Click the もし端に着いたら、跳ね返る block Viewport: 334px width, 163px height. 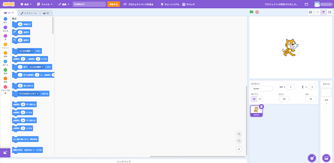point(25,139)
